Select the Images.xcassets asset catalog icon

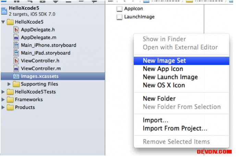coord(16,76)
